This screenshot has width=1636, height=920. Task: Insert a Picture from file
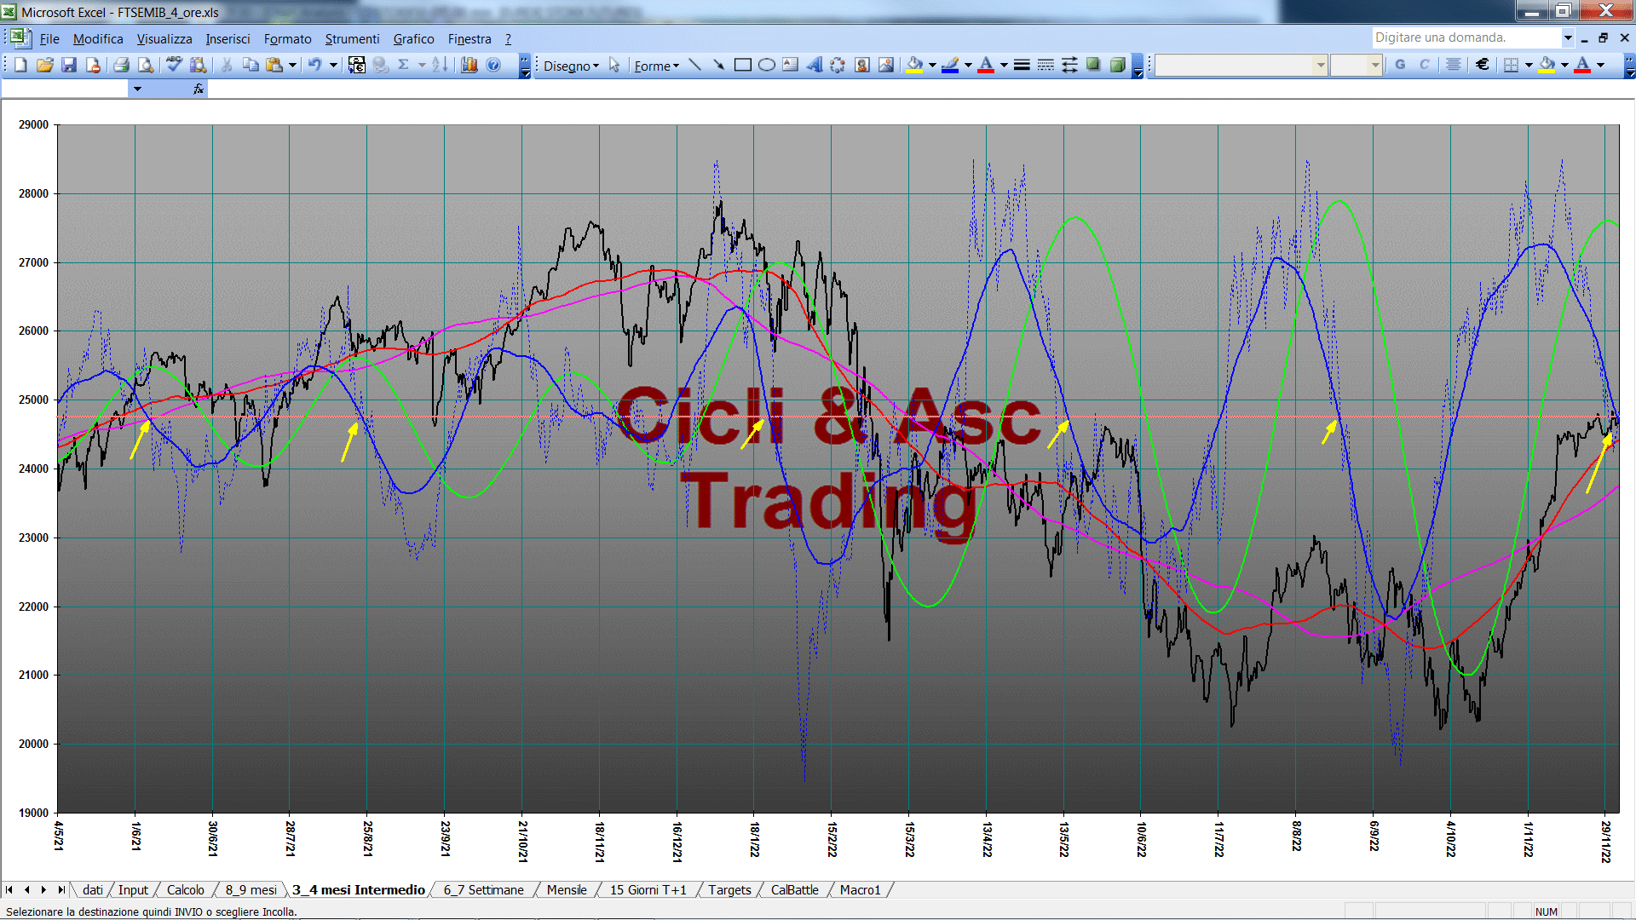pos(886,65)
